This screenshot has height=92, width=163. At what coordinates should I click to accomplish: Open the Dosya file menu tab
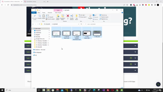point(34,13)
